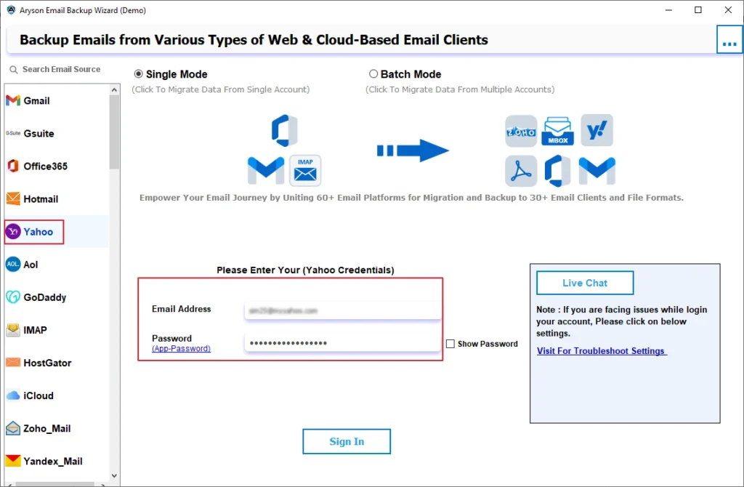
Task: Click the Yandex_Mail icon
Action: (x=13, y=461)
